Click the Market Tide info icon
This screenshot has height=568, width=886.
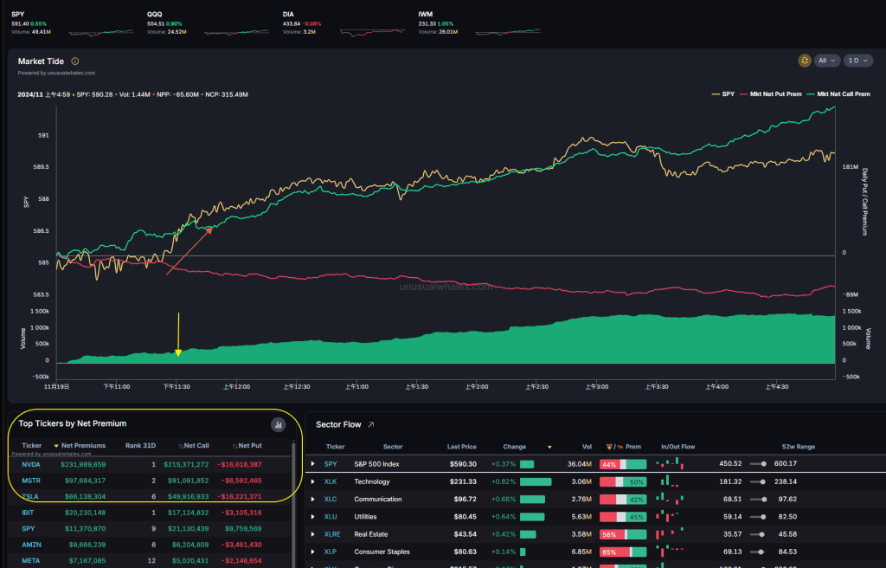pyautogui.click(x=75, y=61)
